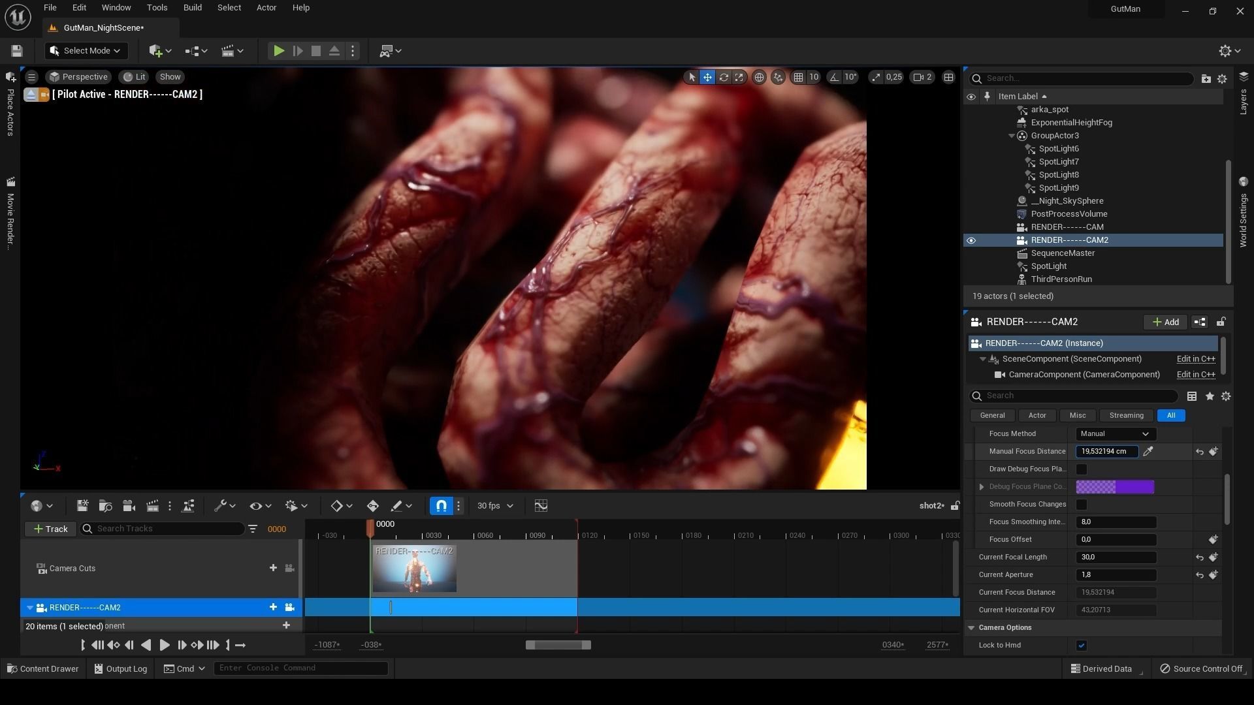
Task: Collapse the GroupActor3 tree item
Action: (1012, 136)
